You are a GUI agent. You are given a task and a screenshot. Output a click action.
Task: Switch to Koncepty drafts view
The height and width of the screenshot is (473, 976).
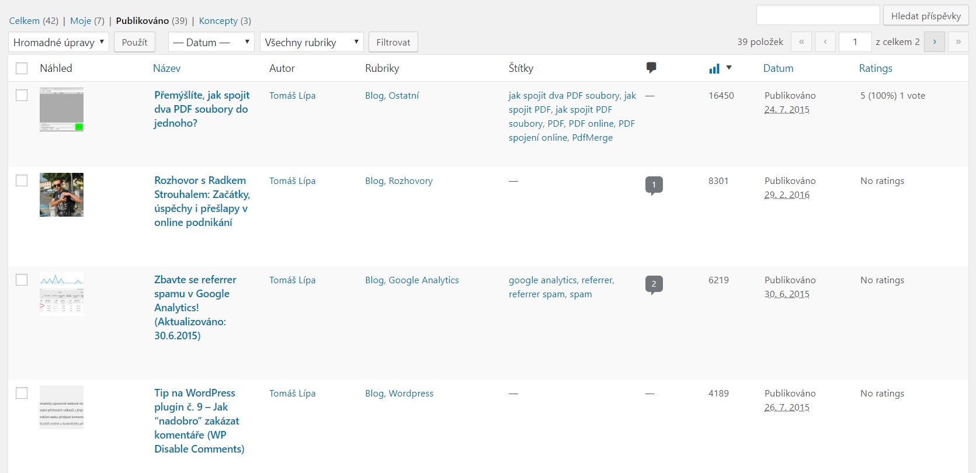click(x=218, y=21)
